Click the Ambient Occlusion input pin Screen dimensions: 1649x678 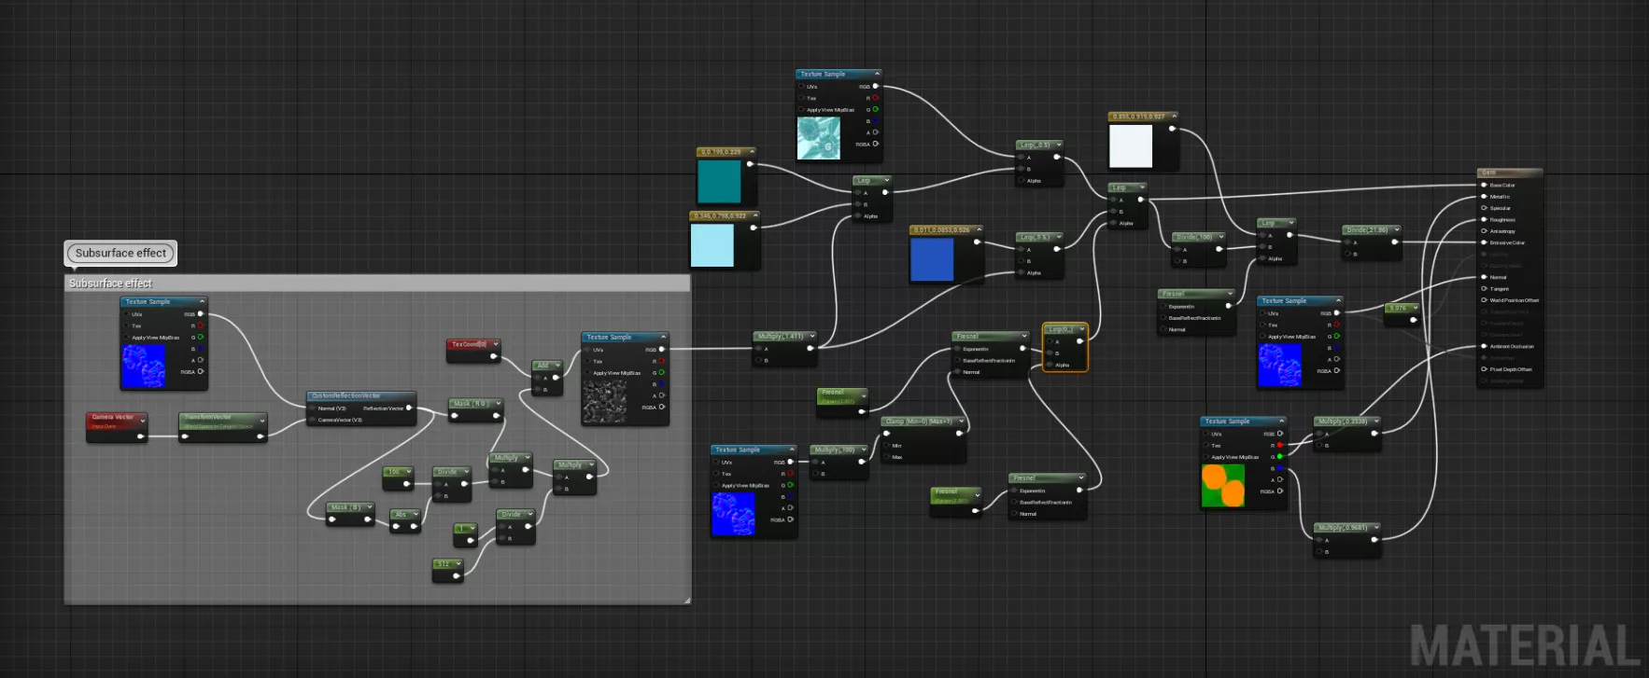click(1484, 346)
